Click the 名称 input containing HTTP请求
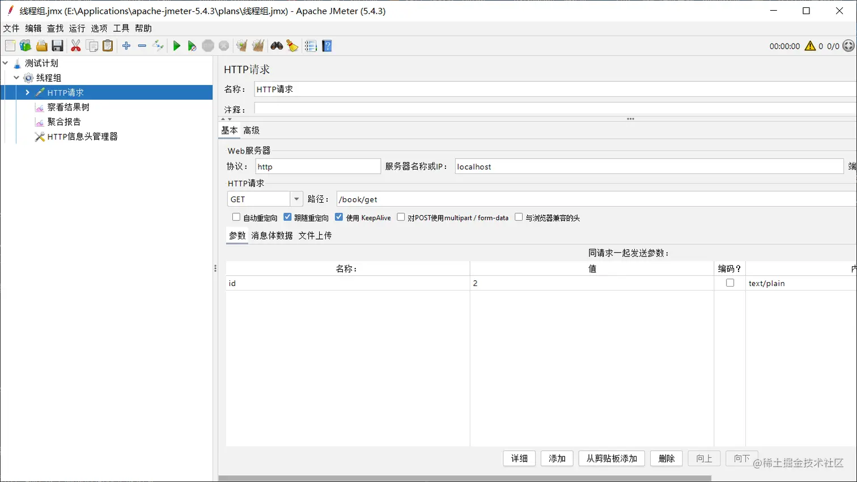The image size is (857, 482). pos(555,89)
